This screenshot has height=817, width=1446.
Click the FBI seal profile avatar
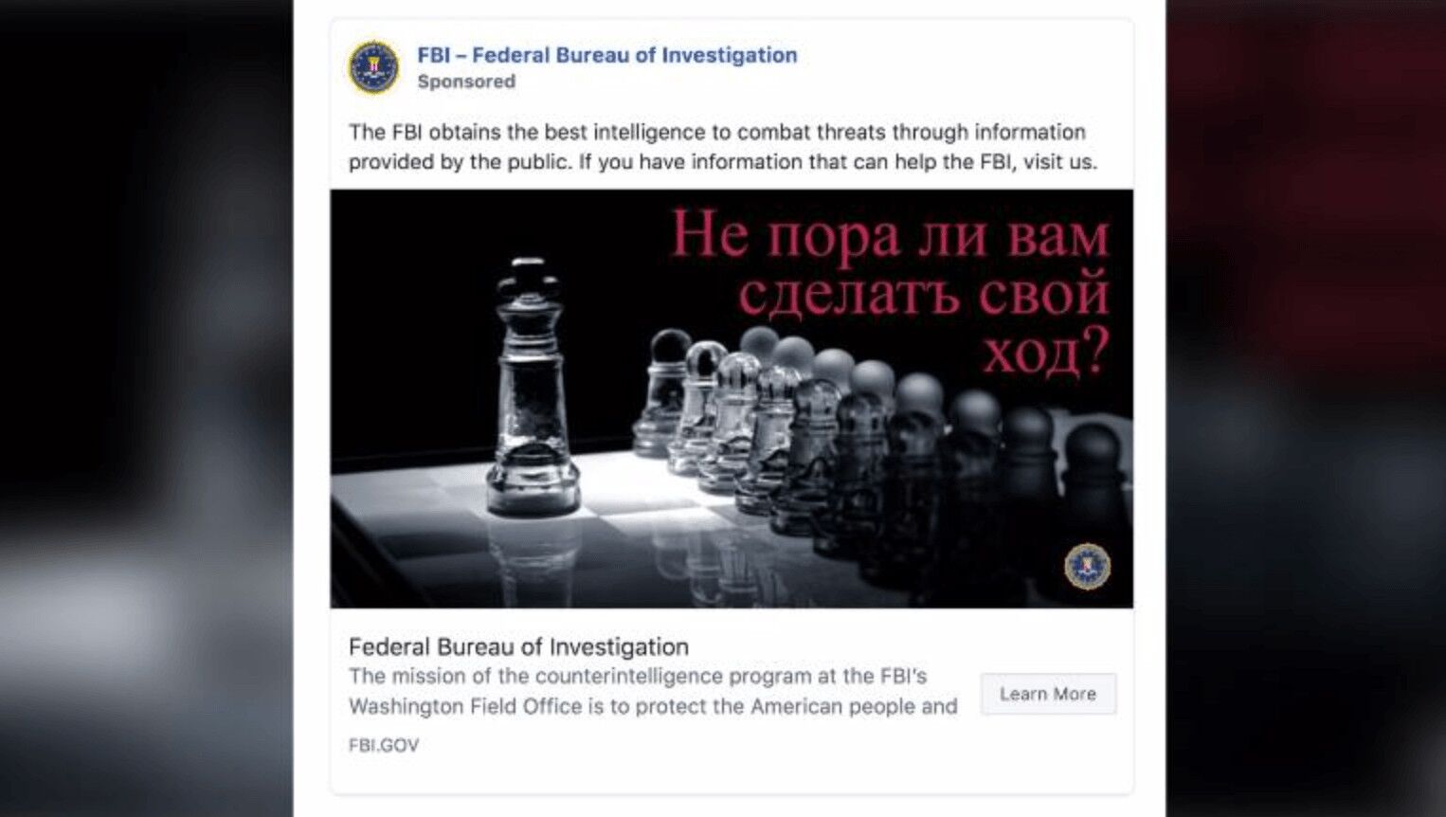(372, 67)
